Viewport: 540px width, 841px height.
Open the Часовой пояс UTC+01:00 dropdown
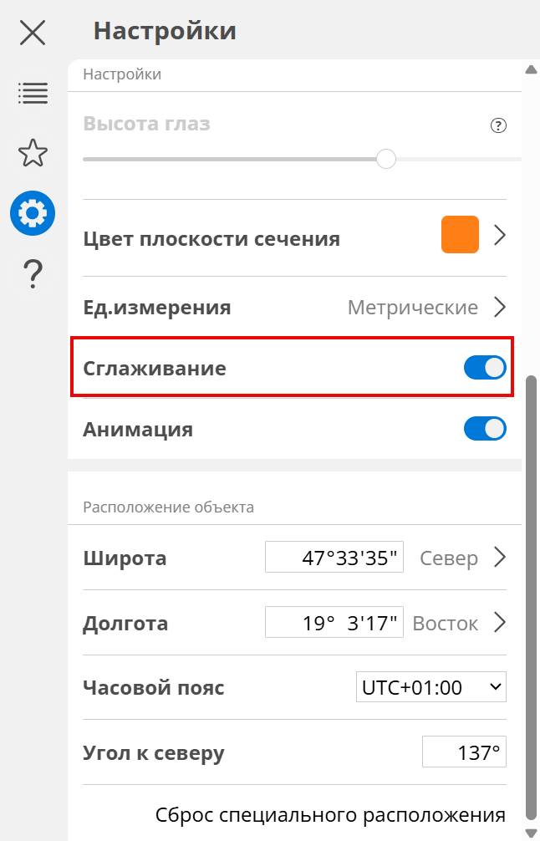coord(431,688)
